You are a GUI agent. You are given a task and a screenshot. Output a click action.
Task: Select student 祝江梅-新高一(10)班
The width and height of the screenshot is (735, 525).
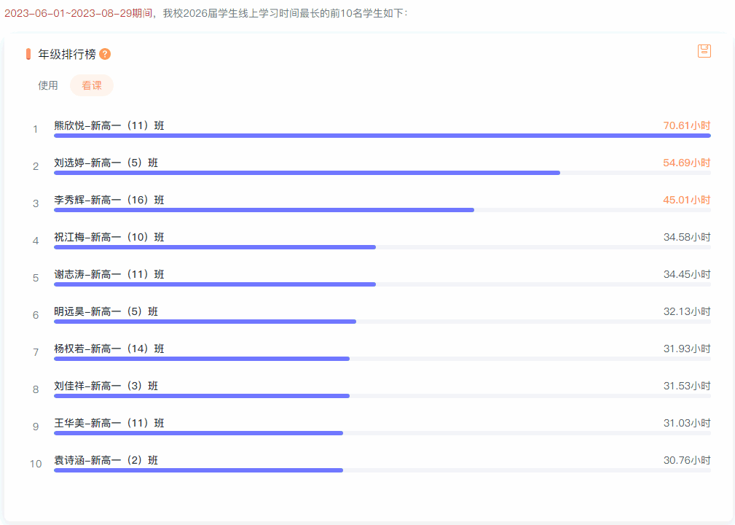point(109,237)
